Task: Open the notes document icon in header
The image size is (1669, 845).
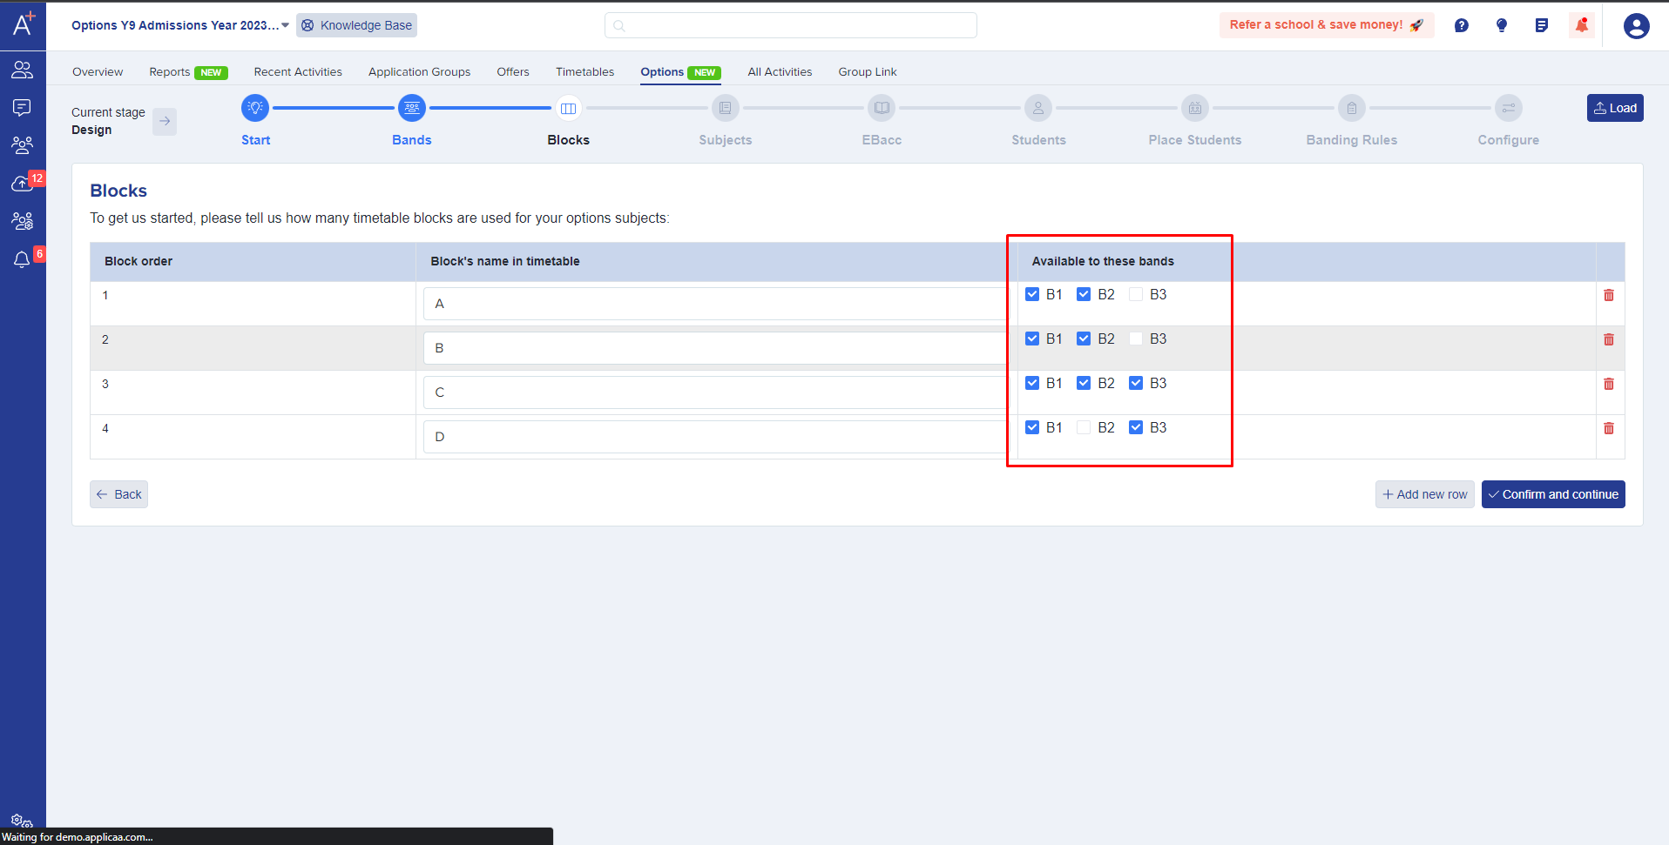Action: (x=1542, y=25)
